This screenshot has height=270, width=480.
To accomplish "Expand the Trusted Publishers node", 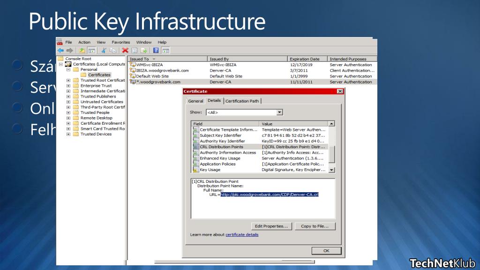I will tap(68, 97).
